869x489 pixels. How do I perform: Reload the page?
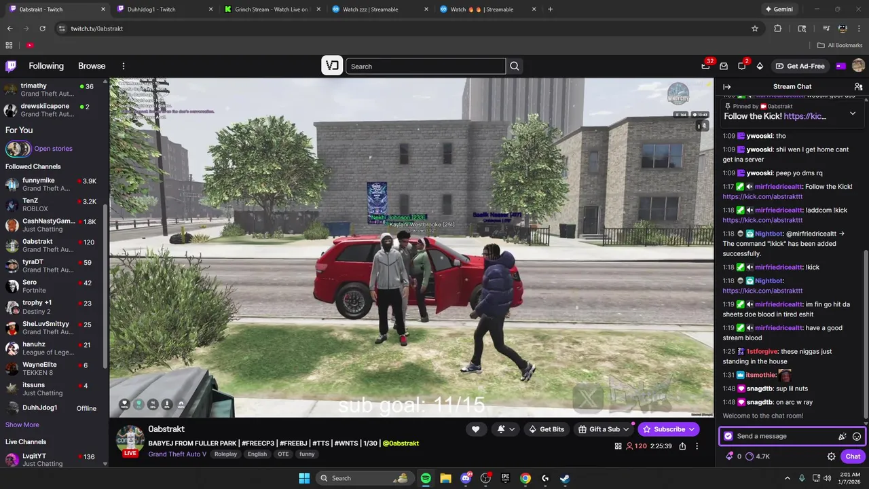[x=43, y=29]
